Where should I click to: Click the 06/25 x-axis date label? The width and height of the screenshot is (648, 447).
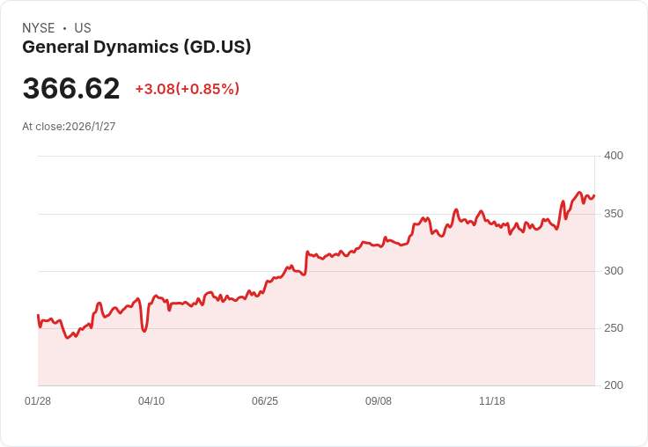[265, 401]
